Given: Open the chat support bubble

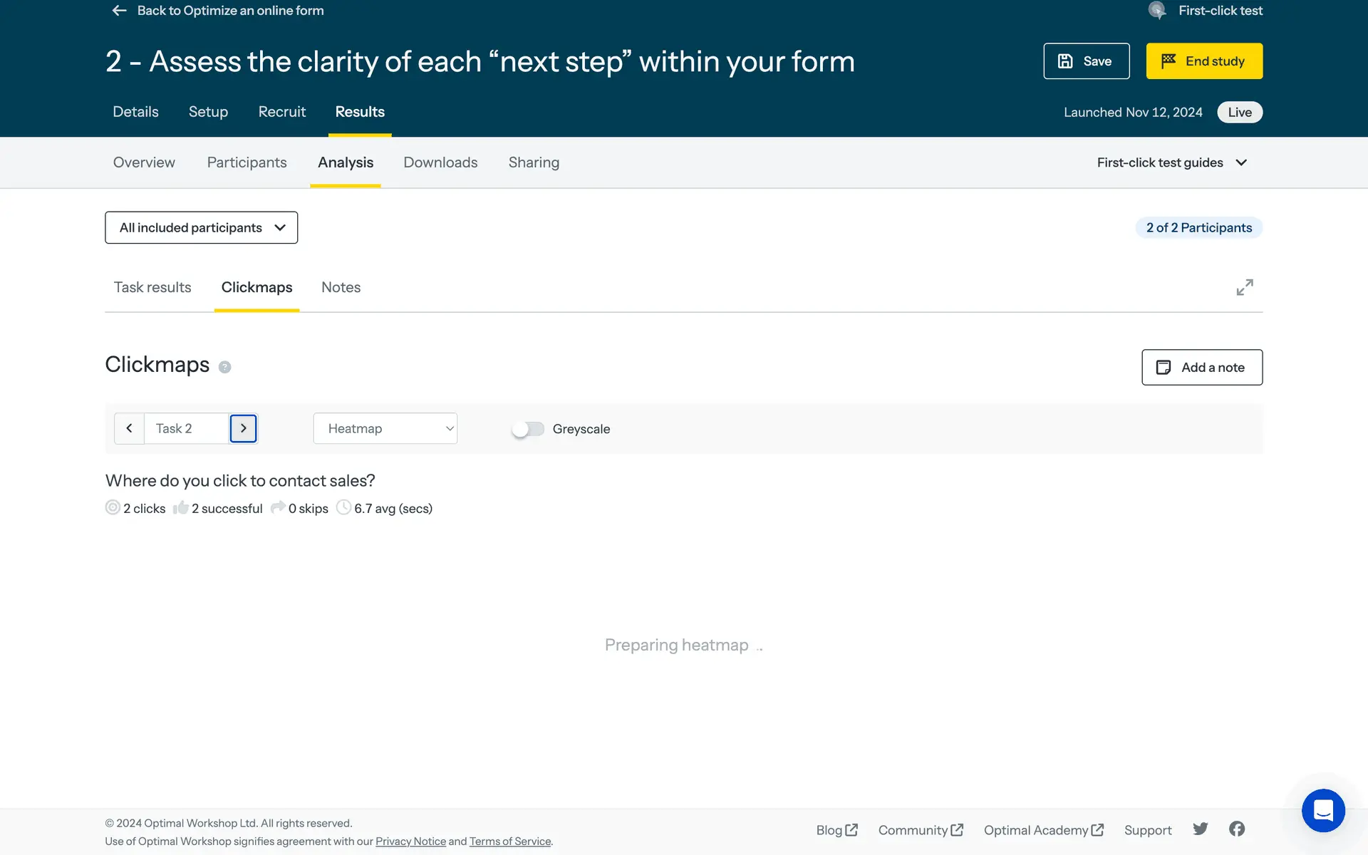Looking at the screenshot, I should [x=1322, y=810].
